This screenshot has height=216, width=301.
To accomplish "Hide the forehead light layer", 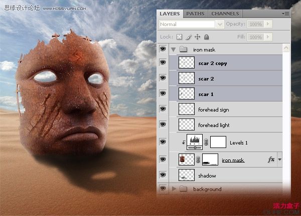I will tap(163, 124).
